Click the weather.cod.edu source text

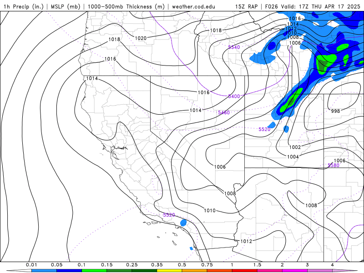(x=194, y=6)
